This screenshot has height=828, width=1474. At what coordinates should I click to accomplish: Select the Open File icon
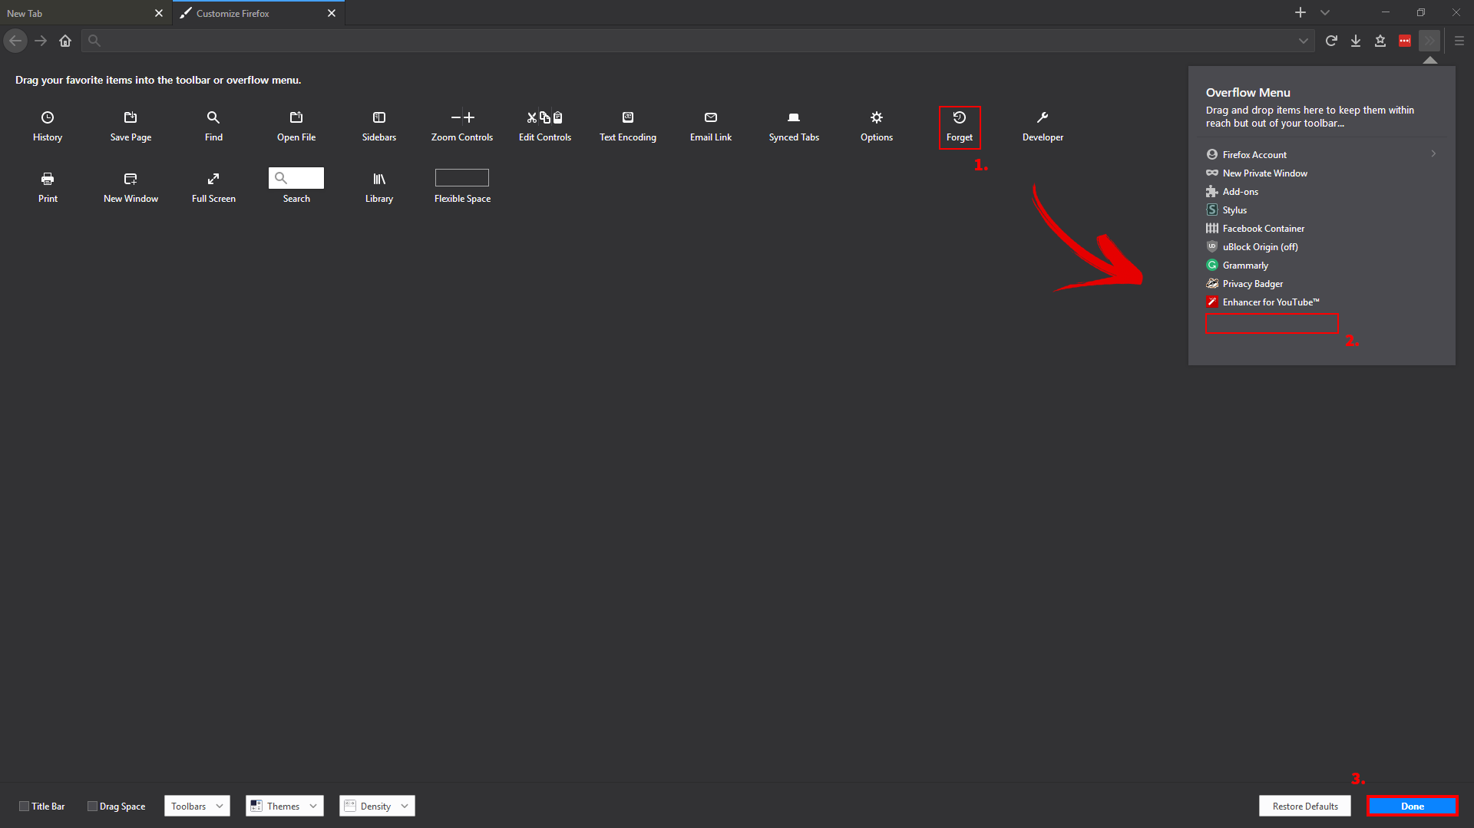(x=296, y=117)
